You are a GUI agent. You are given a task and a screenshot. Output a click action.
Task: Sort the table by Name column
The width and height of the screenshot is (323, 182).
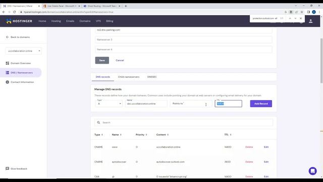tap(117, 135)
